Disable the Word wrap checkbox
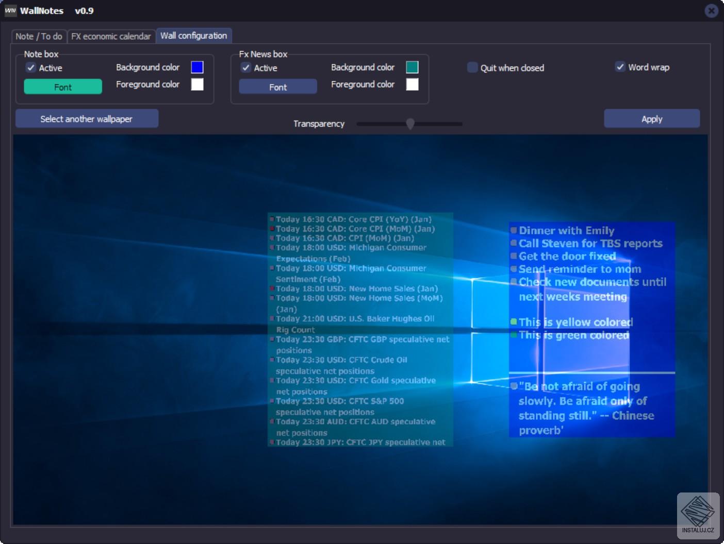The height and width of the screenshot is (544, 724). coord(620,67)
